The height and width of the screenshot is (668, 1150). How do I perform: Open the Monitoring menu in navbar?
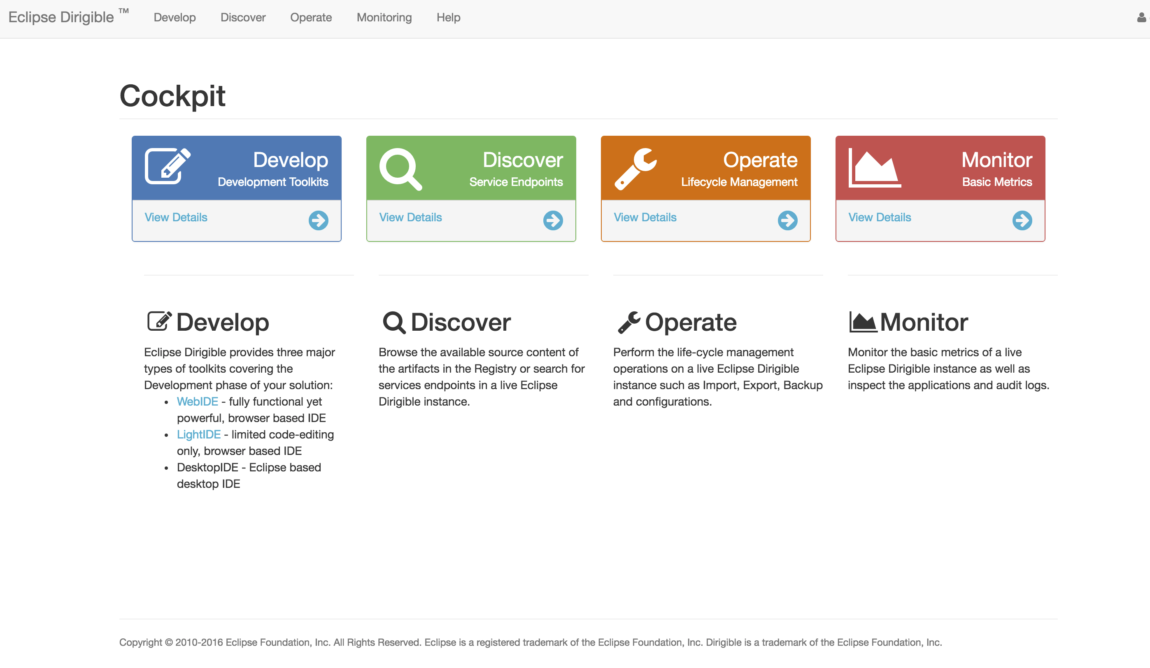(x=384, y=17)
